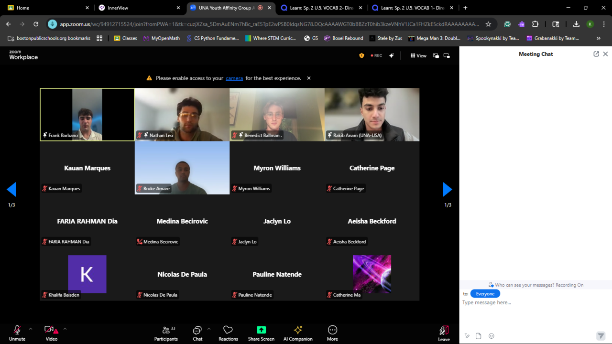Select Rakib Anam's video tile
The width and height of the screenshot is (612, 344).
[372, 115]
